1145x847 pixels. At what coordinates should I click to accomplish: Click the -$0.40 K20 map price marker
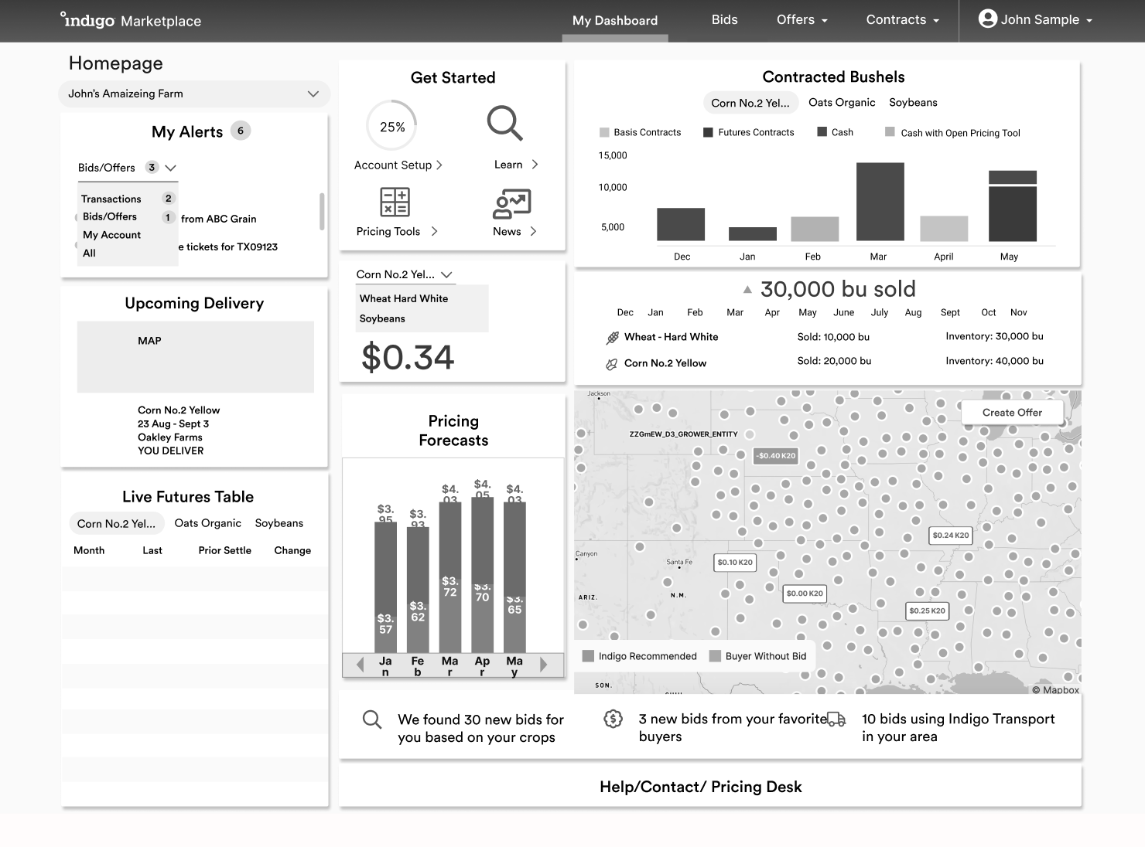pyautogui.click(x=776, y=456)
